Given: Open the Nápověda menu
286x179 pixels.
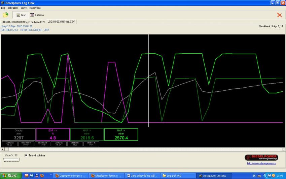Looking at the screenshot, I should (x=35, y=8).
